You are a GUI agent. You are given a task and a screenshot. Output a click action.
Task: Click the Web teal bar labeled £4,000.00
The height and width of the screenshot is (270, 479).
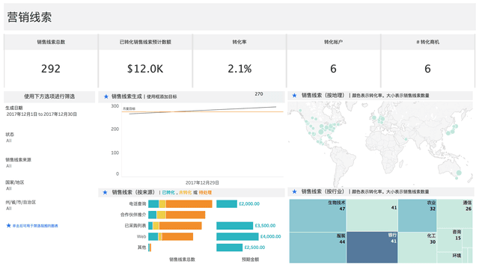[x=237, y=236]
